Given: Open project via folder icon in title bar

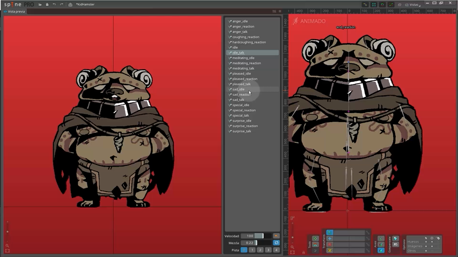Looking at the screenshot, I should point(40,4).
